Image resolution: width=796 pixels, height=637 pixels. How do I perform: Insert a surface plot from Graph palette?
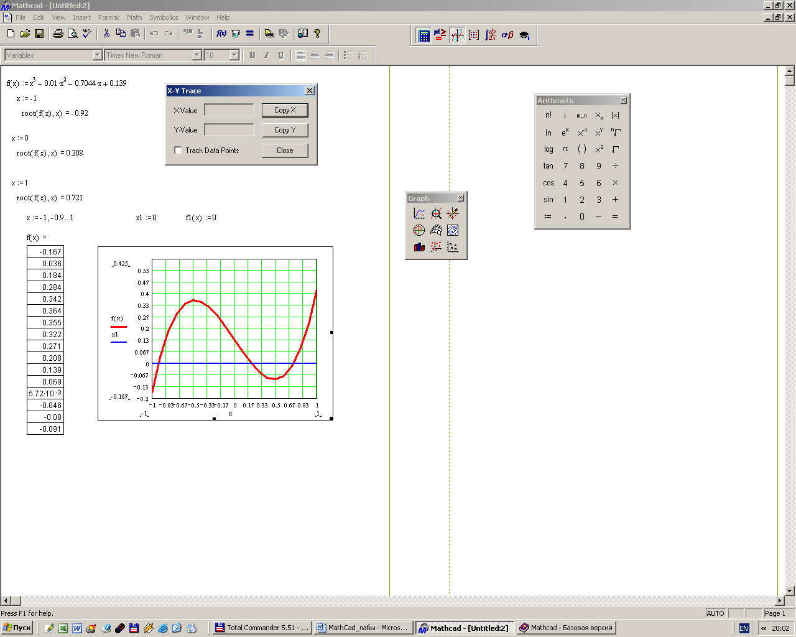tap(436, 230)
